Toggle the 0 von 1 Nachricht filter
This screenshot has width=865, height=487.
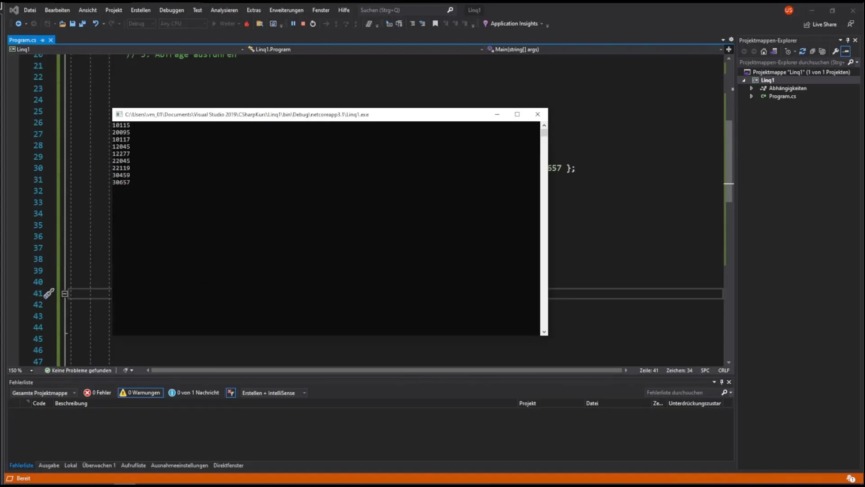pos(194,393)
